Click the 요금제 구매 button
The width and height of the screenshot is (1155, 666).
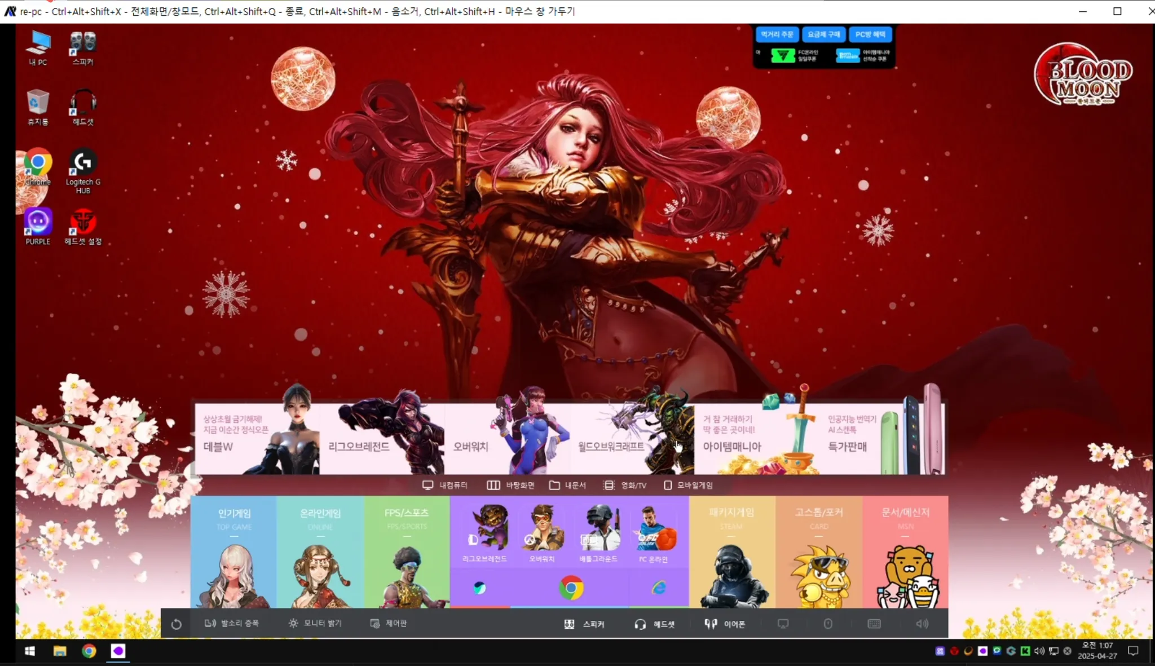823,34
